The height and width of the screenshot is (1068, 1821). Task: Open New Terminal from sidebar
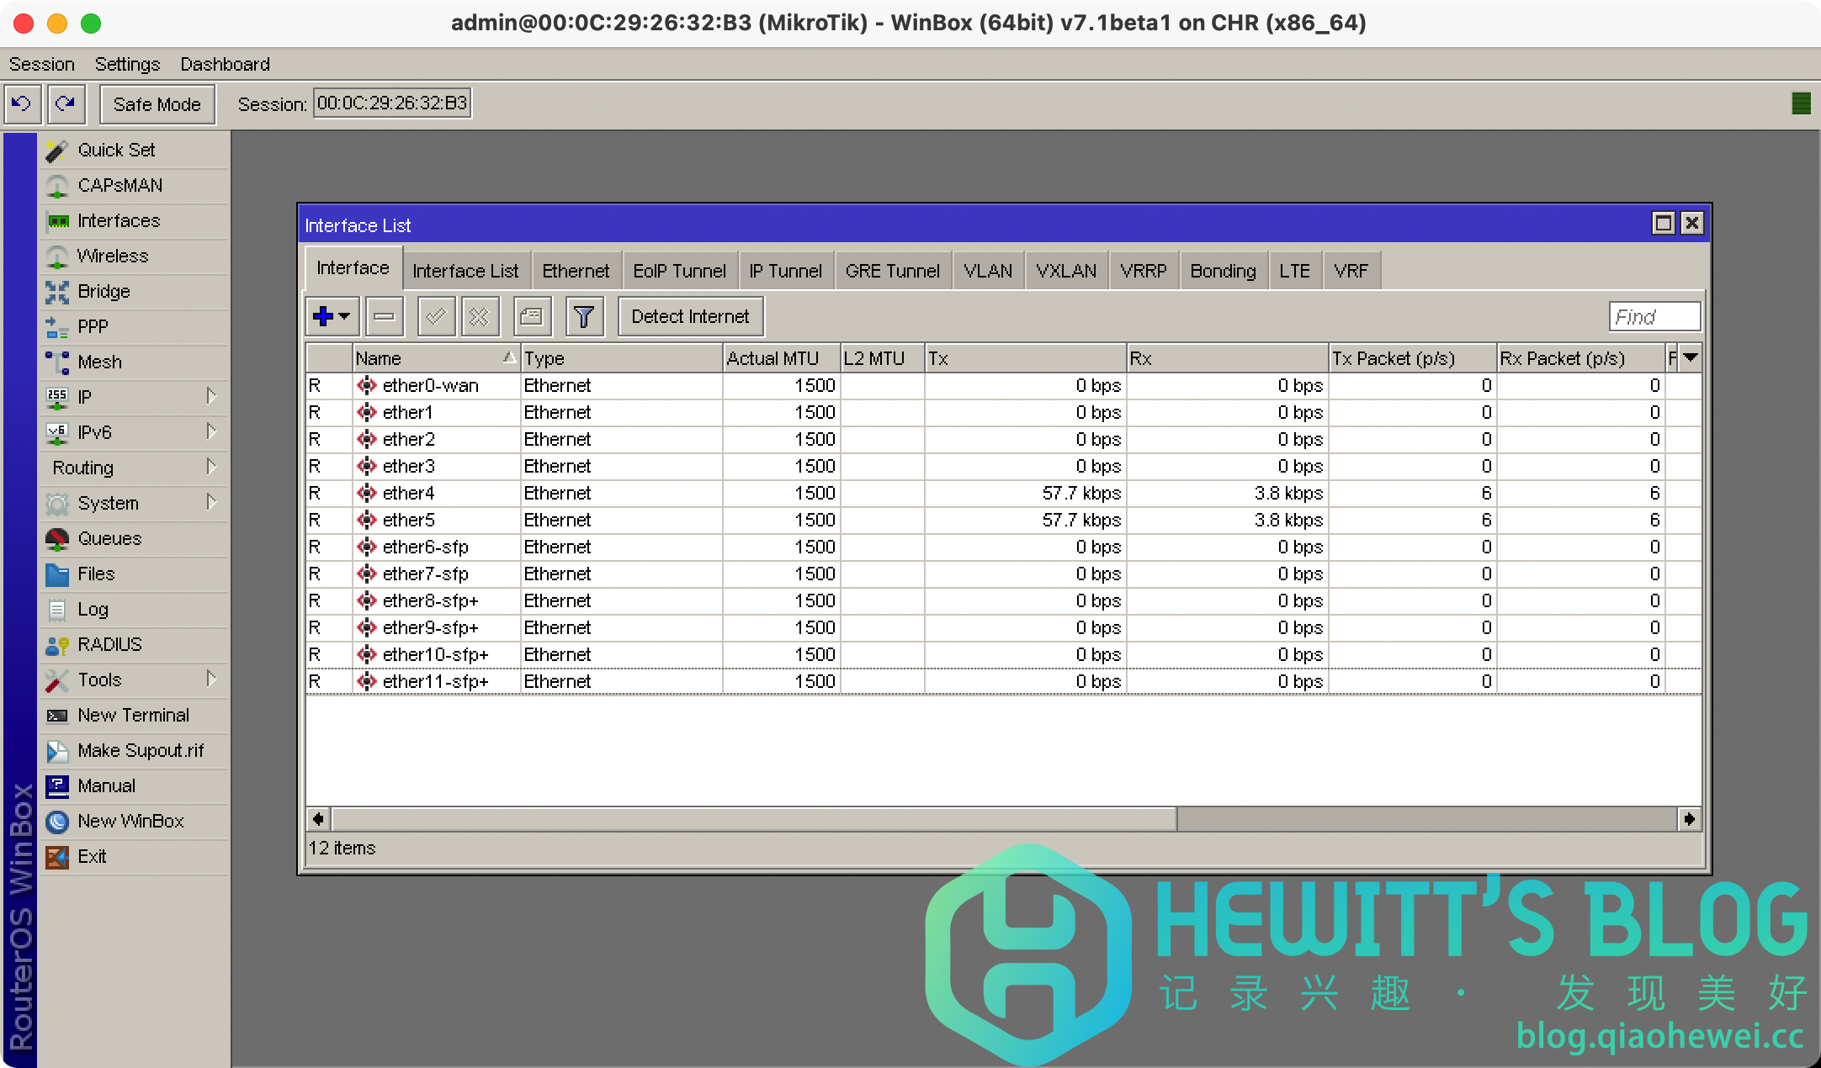pyautogui.click(x=133, y=715)
